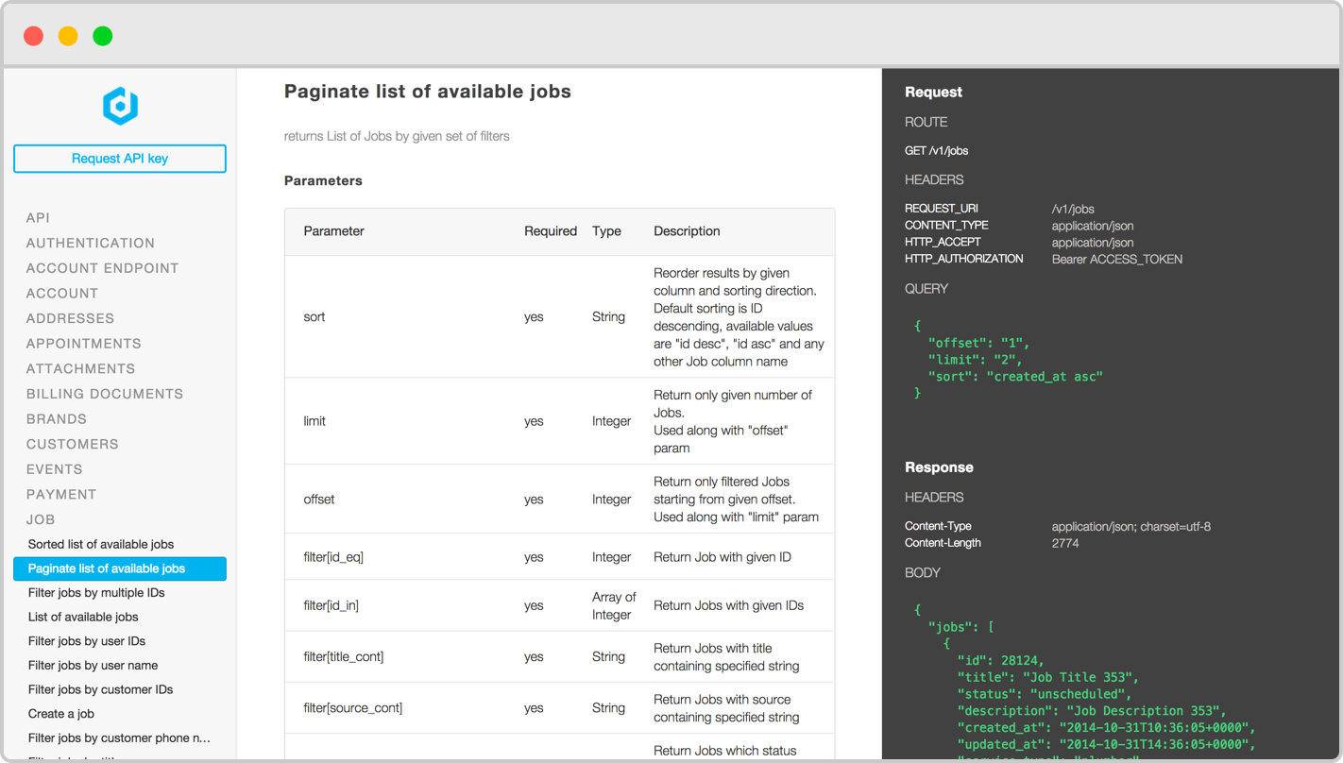Open the PAYMENT sidebar section
1343x763 pixels.
point(61,494)
